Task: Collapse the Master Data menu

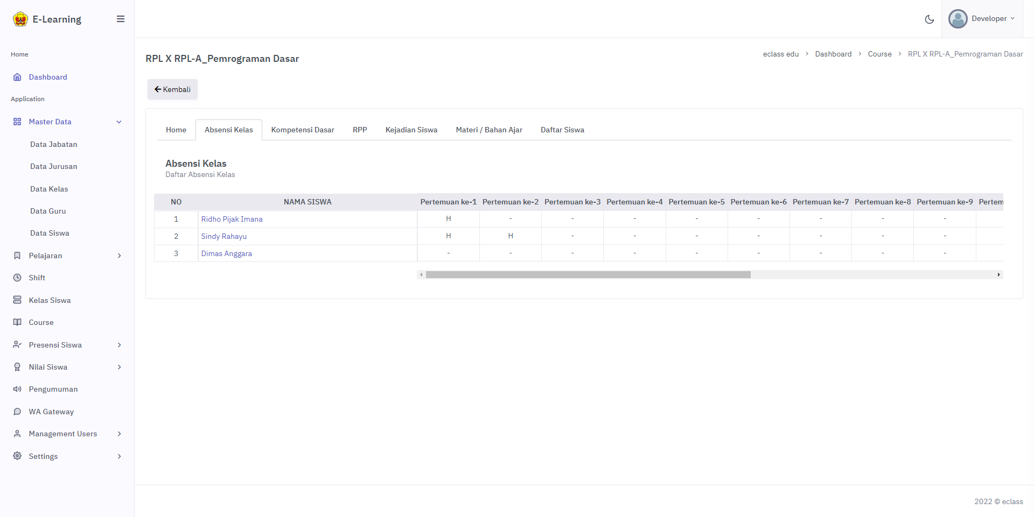Action: (x=119, y=122)
